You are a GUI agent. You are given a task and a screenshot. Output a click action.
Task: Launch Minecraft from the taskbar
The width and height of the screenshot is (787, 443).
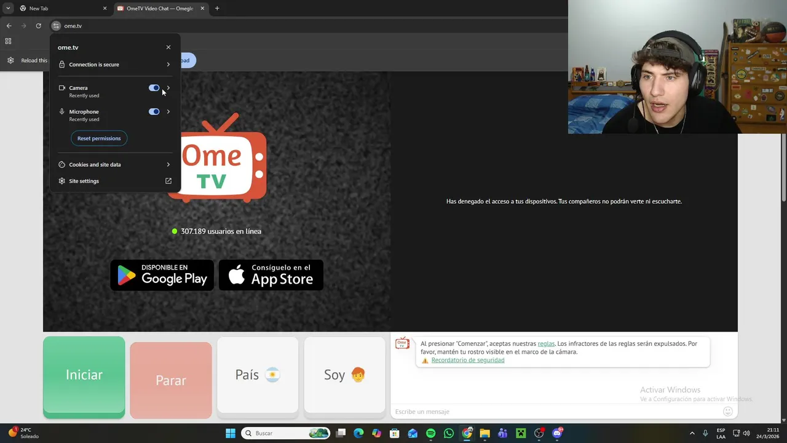point(521,433)
